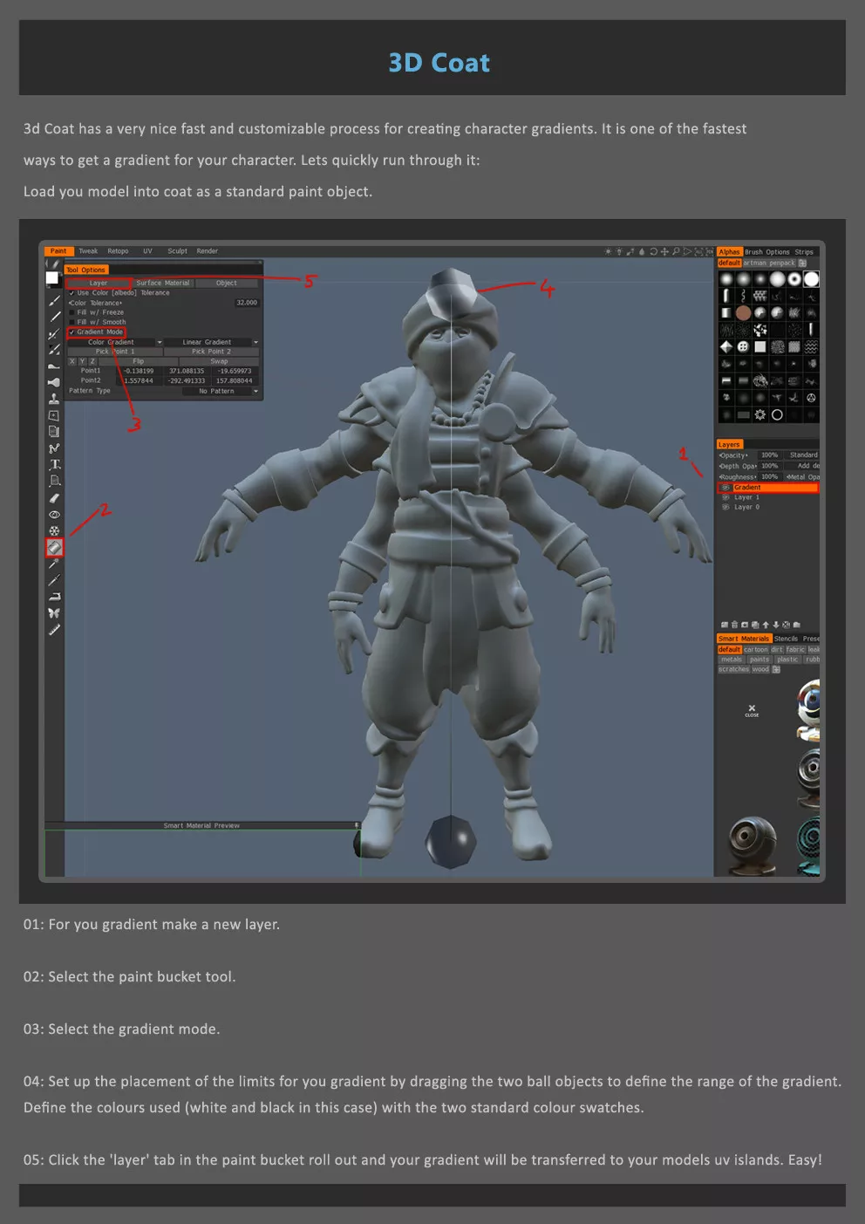
Task: Select the Text tool in left toolbar
Action: [54, 464]
